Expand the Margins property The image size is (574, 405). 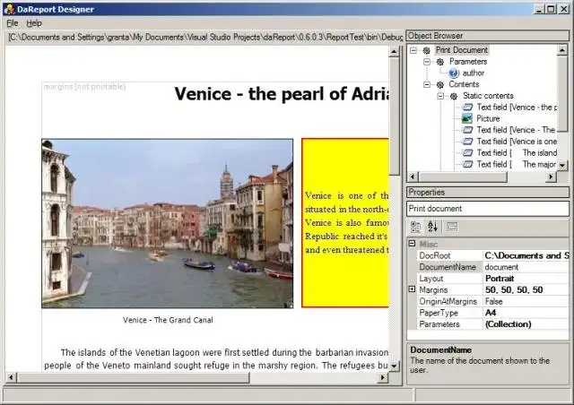[413, 289]
